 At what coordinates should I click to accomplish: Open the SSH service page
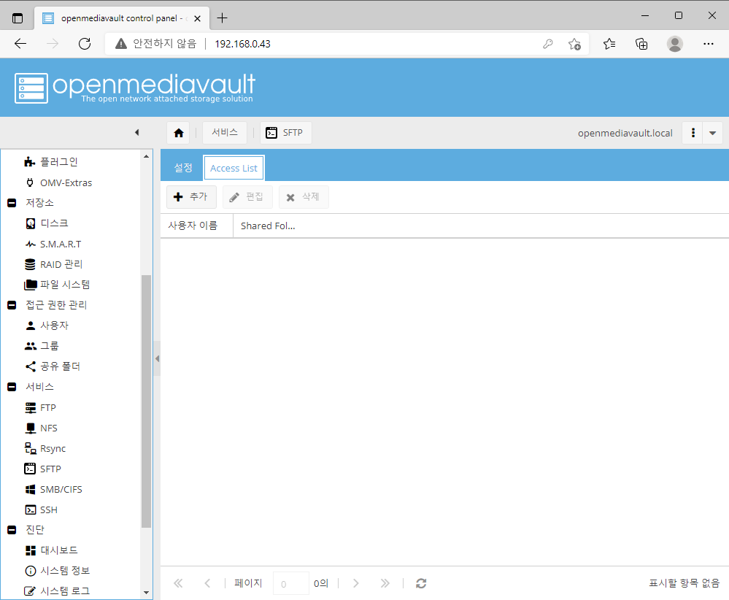point(40,509)
